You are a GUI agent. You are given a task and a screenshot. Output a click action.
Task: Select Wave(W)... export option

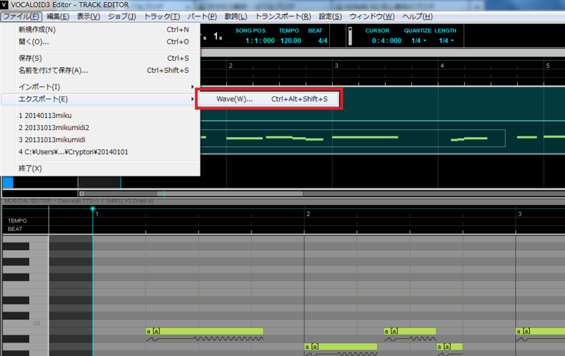tap(268, 99)
